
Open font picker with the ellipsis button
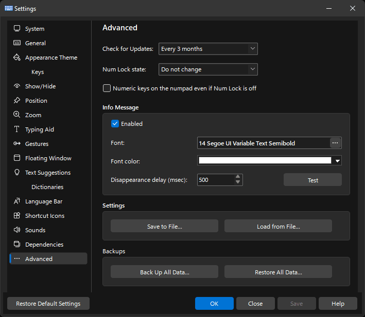(x=335, y=143)
